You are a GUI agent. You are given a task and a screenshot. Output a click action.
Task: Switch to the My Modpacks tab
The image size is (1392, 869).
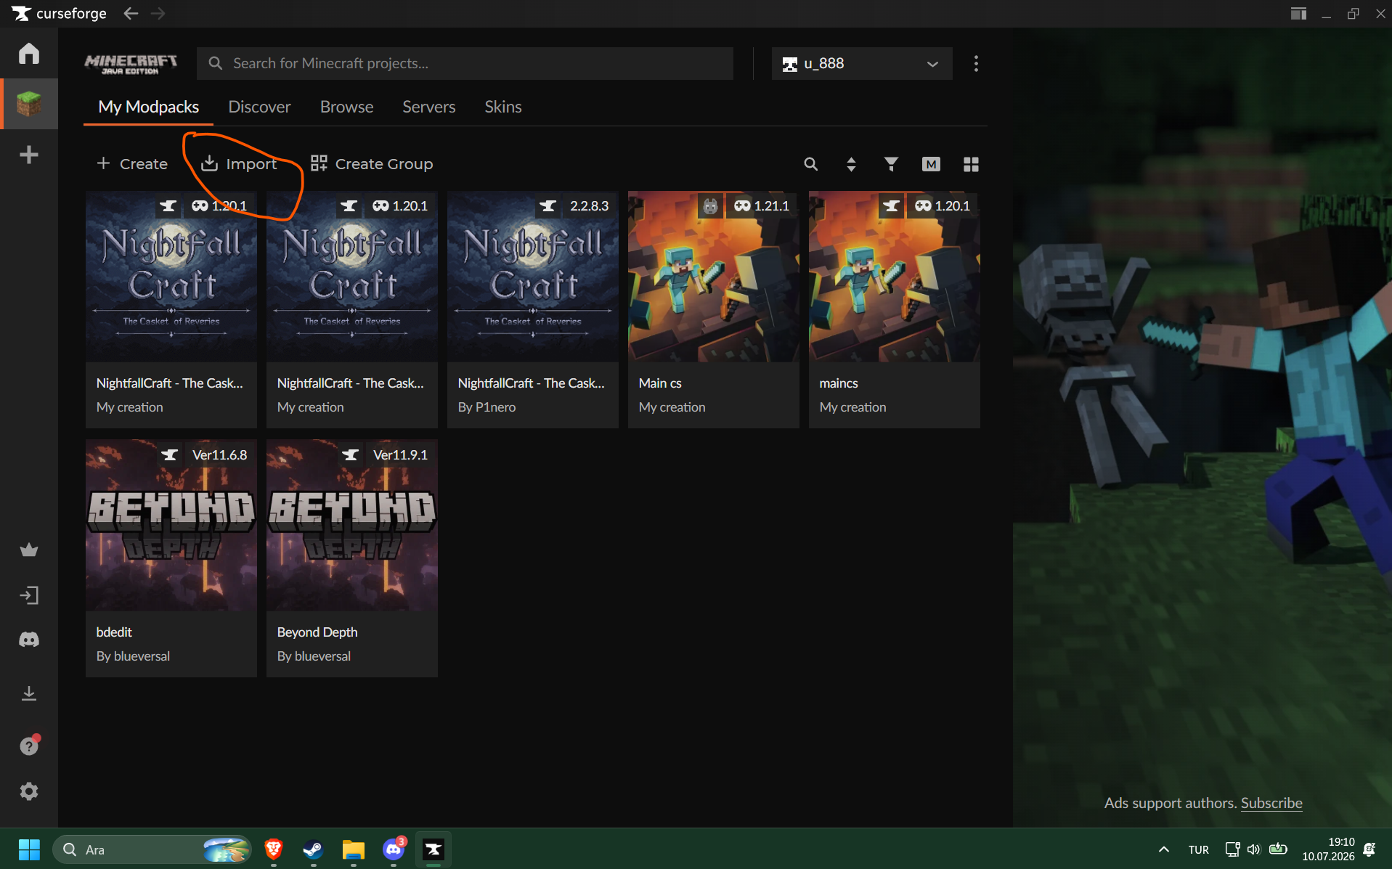(149, 107)
